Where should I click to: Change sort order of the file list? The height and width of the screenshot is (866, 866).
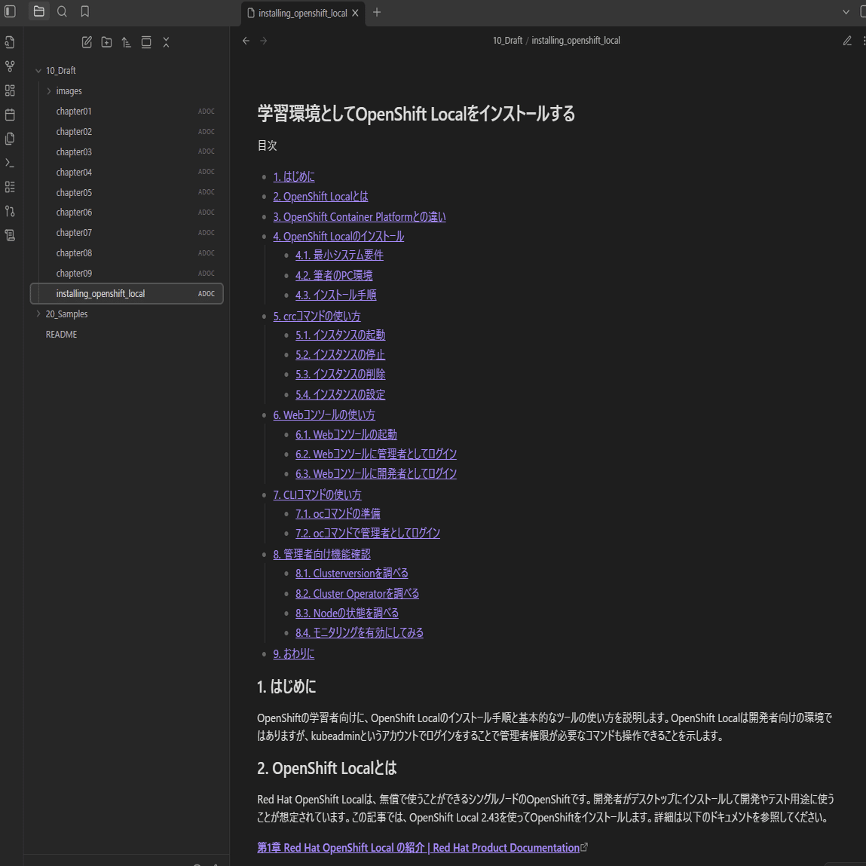(126, 42)
